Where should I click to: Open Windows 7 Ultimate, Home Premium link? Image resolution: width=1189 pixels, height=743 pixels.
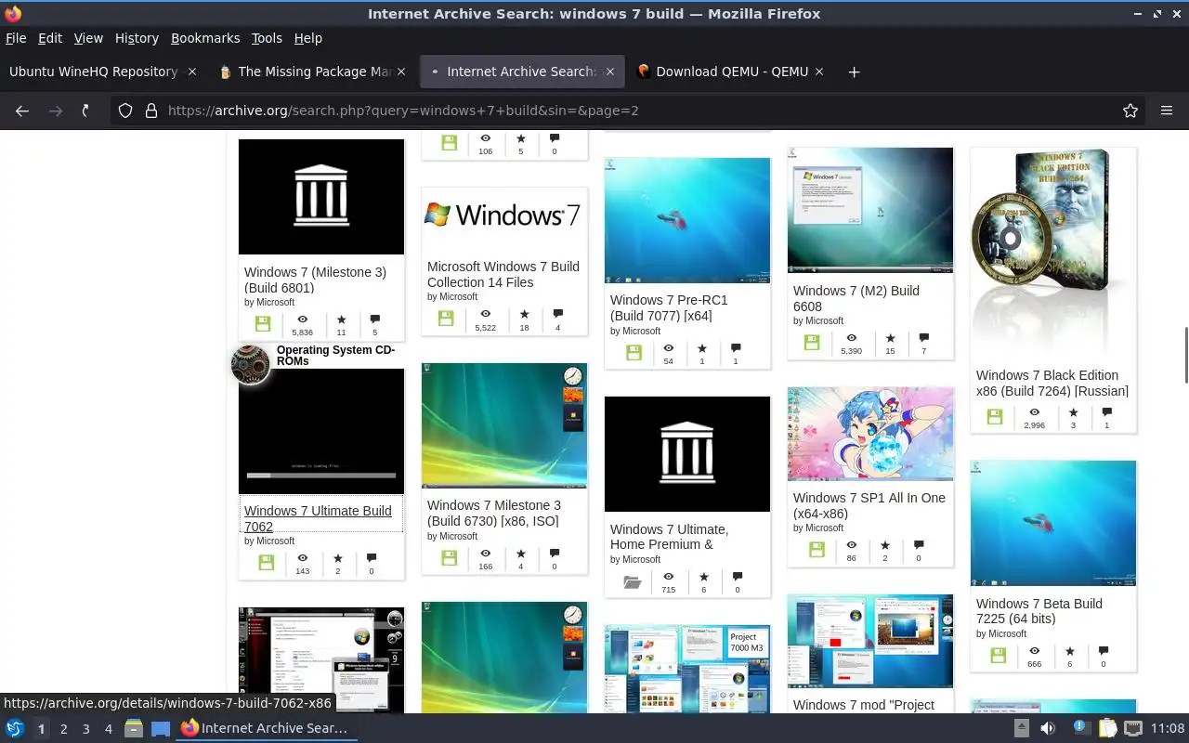pos(669,537)
